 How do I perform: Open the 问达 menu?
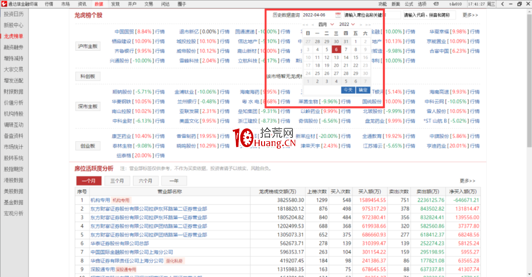[165, 4]
